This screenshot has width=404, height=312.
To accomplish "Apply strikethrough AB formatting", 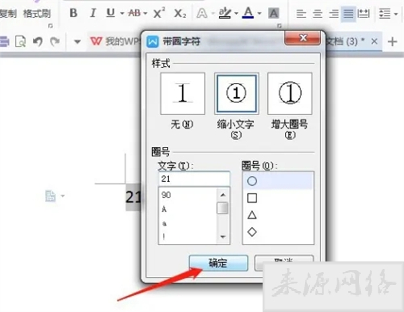I will pyautogui.click(x=135, y=13).
